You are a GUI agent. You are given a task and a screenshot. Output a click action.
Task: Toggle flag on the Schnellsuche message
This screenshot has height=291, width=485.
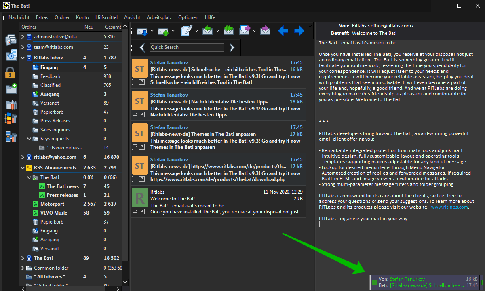pos(135,82)
